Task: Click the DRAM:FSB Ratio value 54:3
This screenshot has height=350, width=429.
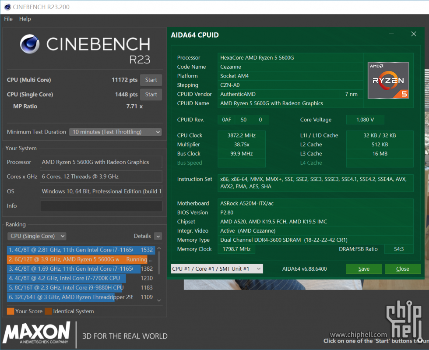Action: (x=399, y=249)
